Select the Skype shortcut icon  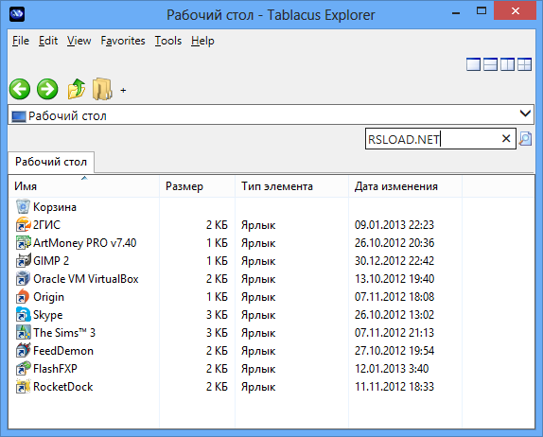click(23, 314)
